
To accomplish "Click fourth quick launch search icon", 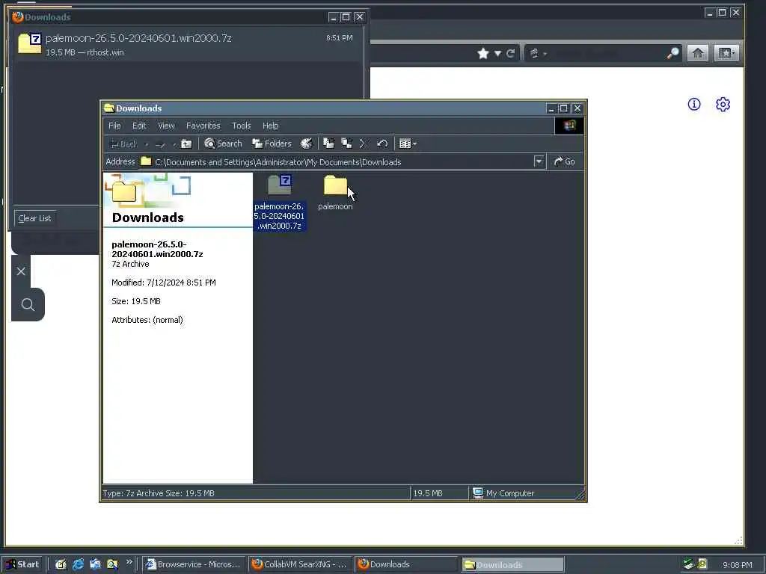I will (112, 564).
